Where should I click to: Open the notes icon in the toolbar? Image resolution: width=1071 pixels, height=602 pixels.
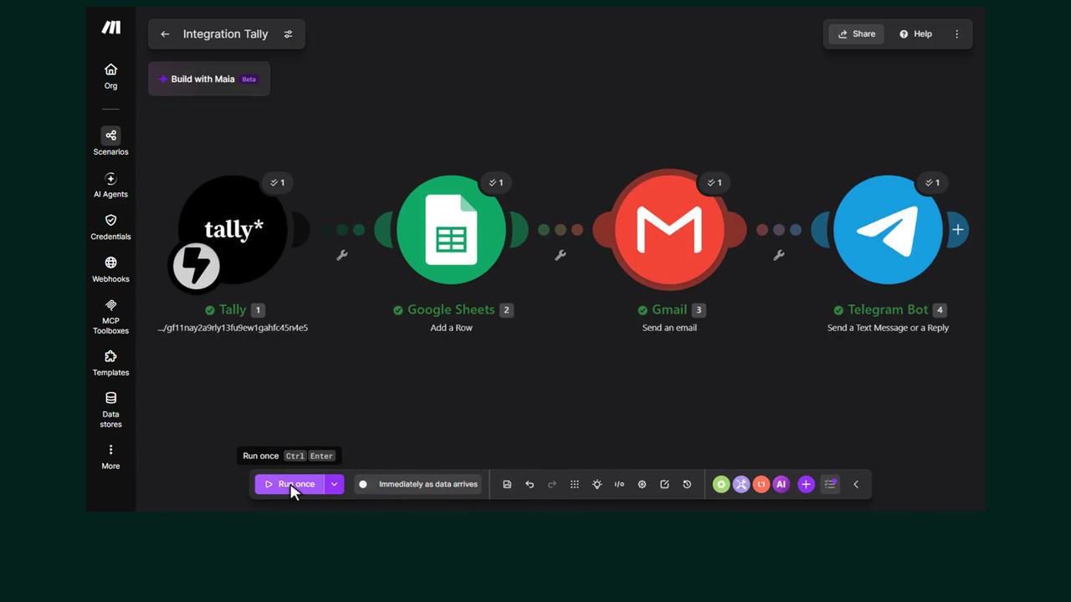(664, 484)
